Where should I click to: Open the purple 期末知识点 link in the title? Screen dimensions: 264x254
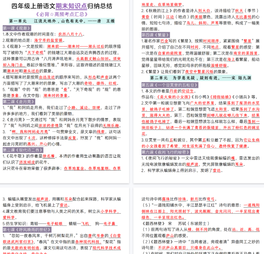click(x=71, y=6)
